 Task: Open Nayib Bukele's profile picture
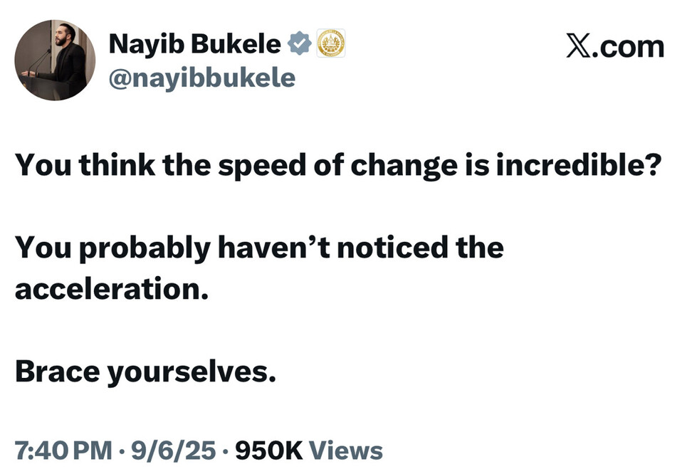[55, 60]
